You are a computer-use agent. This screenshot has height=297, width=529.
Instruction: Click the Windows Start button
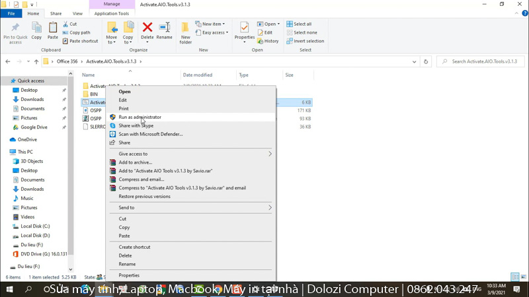(9, 289)
